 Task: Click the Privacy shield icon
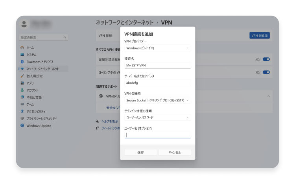point(22,118)
